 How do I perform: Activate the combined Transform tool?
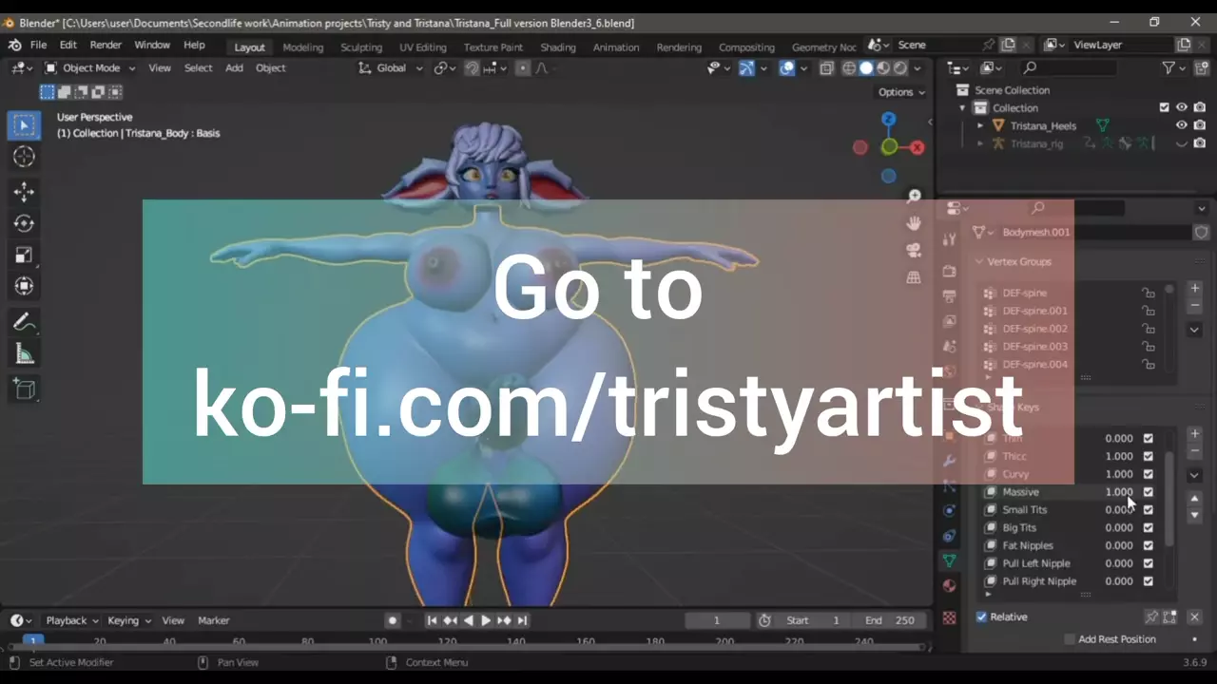(x=24, y=286)
